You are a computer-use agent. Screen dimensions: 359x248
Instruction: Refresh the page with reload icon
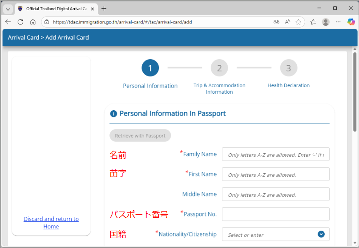pos(20,22)
